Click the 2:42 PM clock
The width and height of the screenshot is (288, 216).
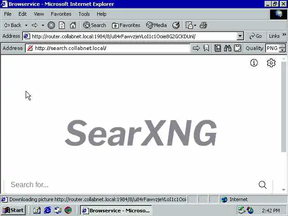[271, 211]
